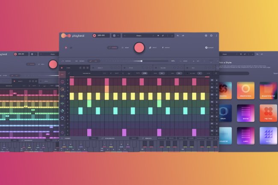Viewport: 278px width, 185px height.
Task: Click the three-dot button above track icons
Action: [62, 75]
